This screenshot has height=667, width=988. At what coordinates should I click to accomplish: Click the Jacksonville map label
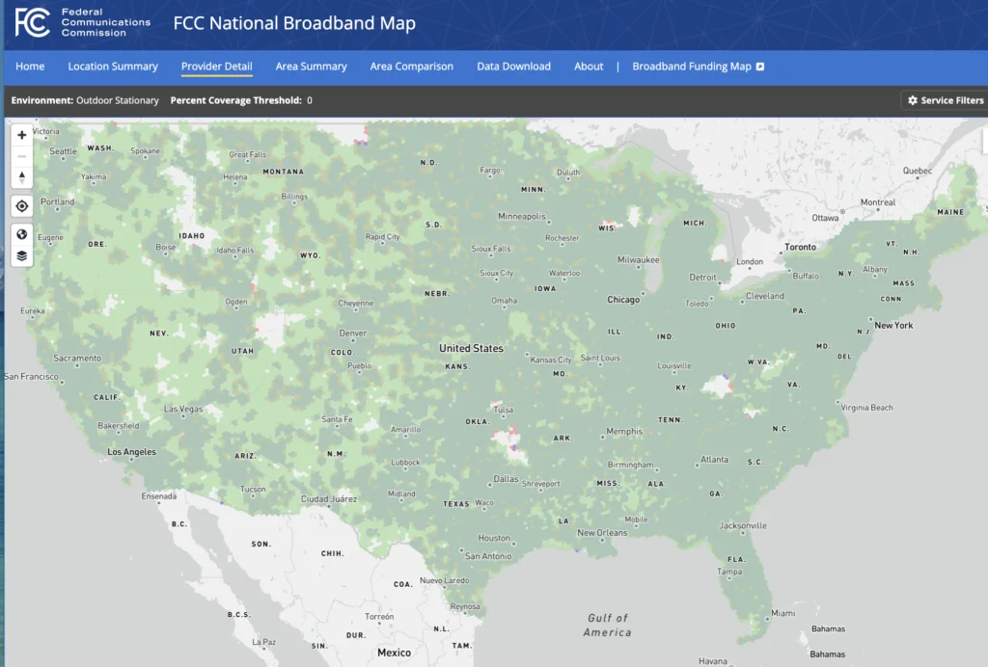click(x=744, y=525)
